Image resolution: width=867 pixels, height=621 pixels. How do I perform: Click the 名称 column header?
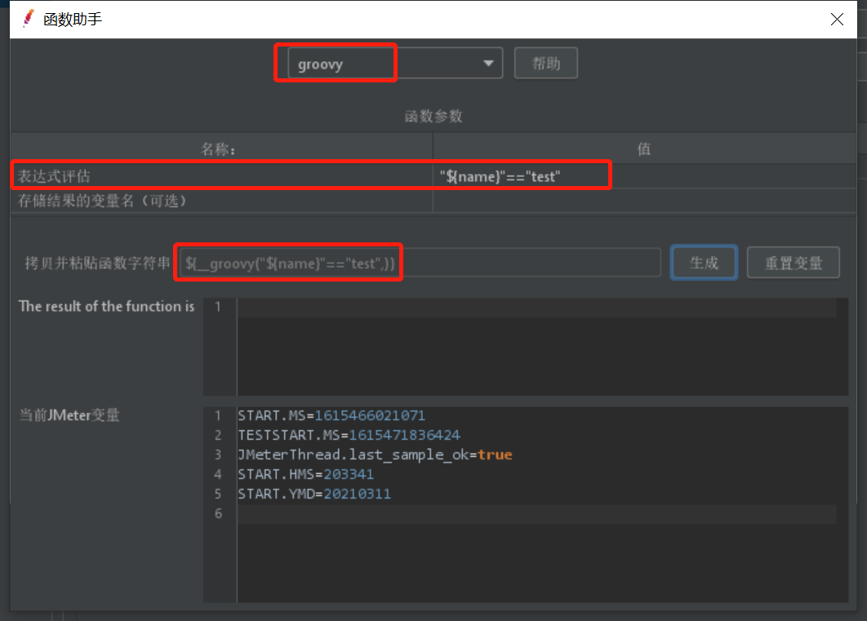[220, 148]
